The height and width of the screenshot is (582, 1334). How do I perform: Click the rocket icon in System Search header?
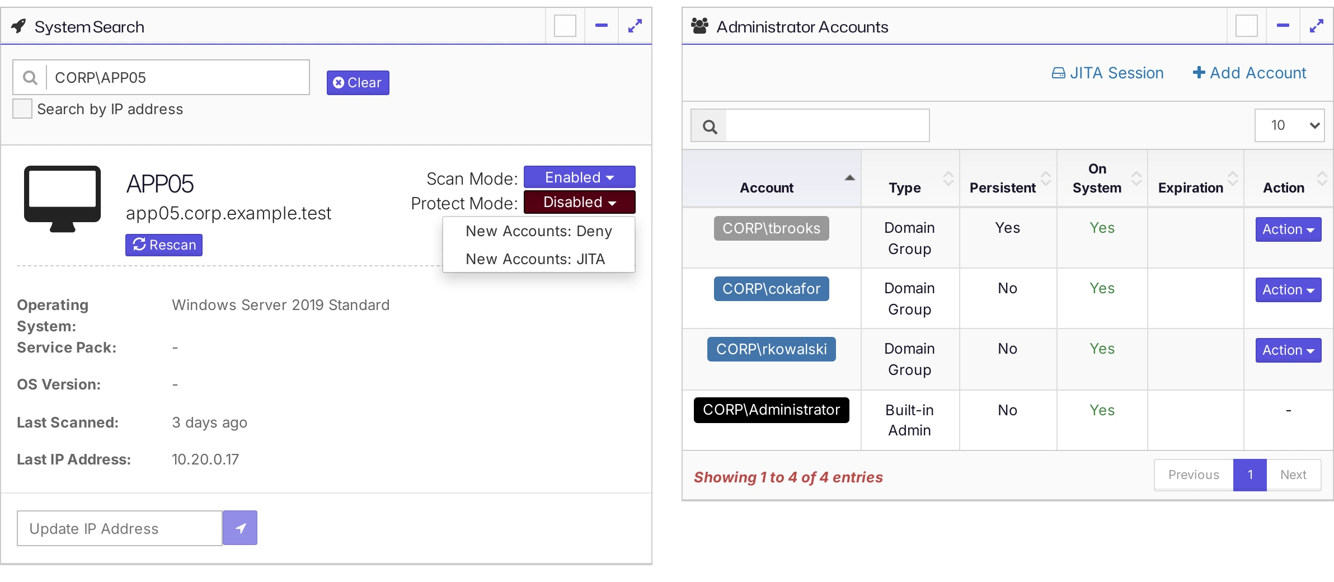click(18, 26)
